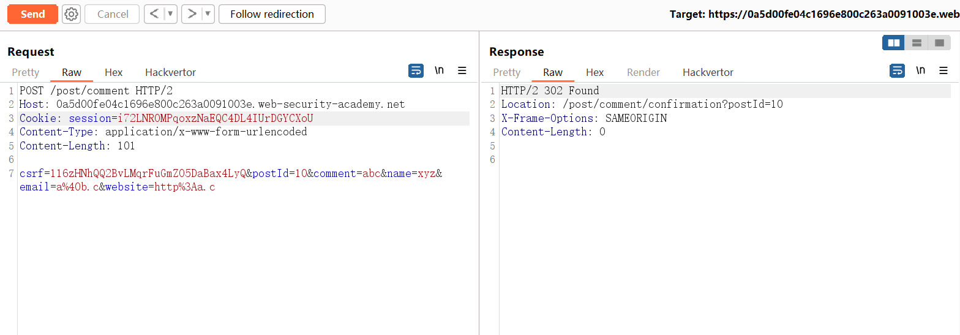Select side-by-side split layout icon
The image size is (960, 335).
[x=893, y=43]
